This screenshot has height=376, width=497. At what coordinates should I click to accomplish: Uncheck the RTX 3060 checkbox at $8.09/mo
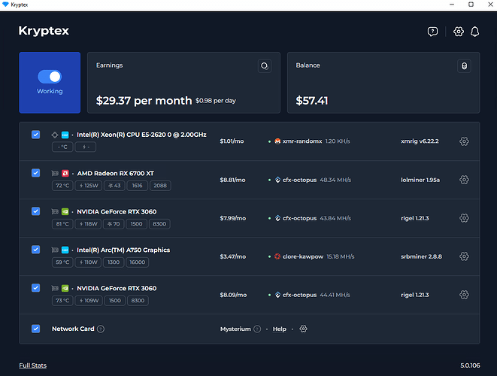(x=36, y=288)
